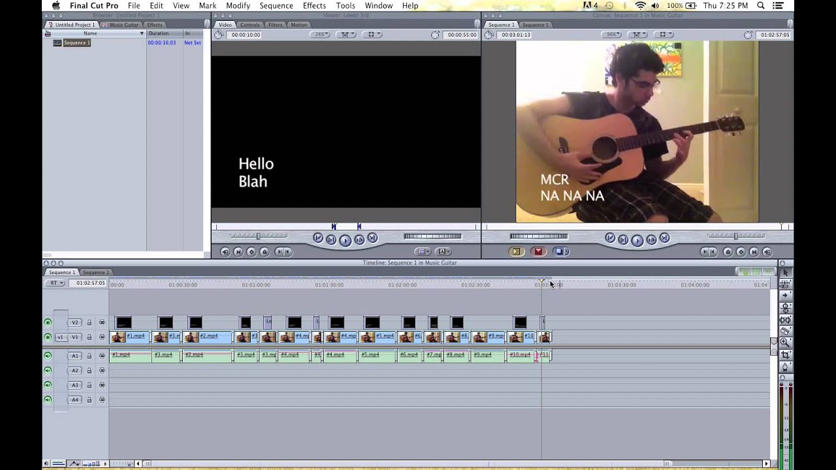The height and width of the screenshot is (470, 836).
Task: Click the yellow Insert edit button in Canvas
Action: point(516,251)
